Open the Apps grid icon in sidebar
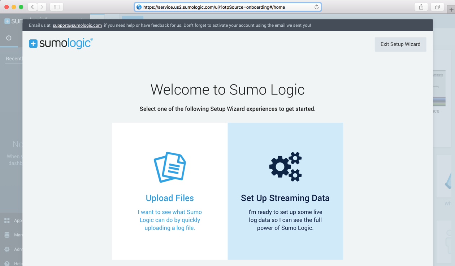Screen dimensions: 455x266 [7, 220]
